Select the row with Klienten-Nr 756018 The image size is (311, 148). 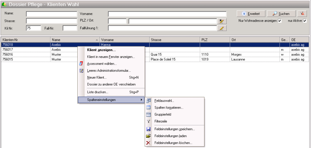(155, 45)
